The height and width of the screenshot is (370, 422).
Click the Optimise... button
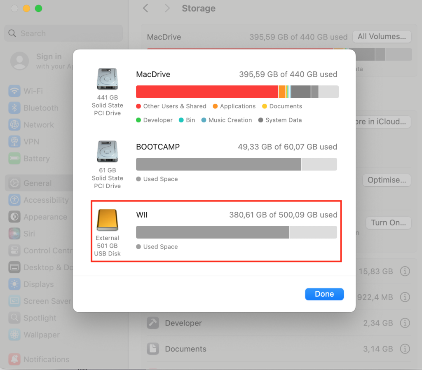tap(387, 180)
